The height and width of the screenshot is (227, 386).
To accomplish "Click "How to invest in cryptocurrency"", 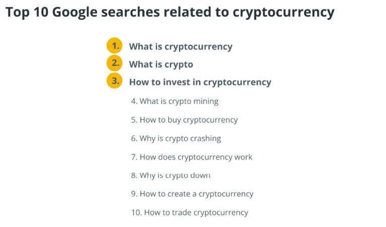I will (200, 82).
